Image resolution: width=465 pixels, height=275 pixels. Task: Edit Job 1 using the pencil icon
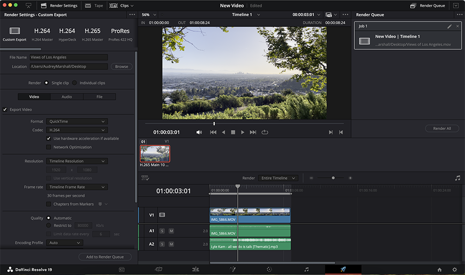(x=449, y=26)
